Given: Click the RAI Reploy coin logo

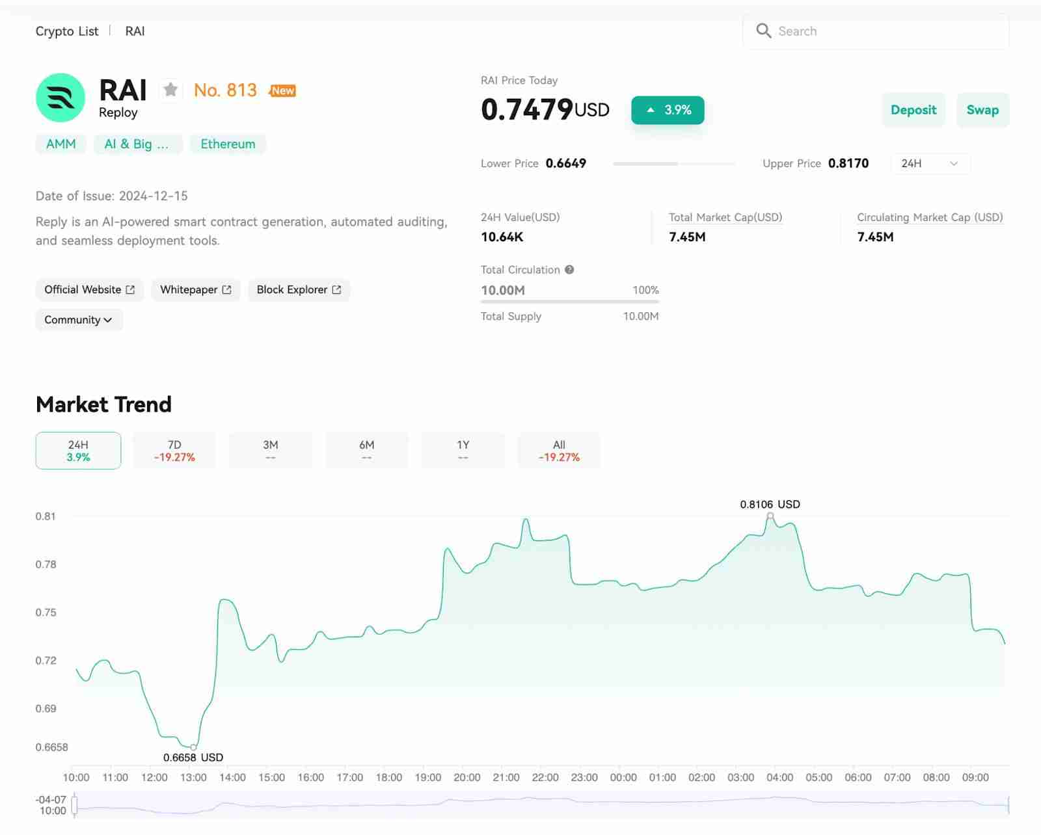Looking at the screenshot, I should pyautogui.click(x=61, y=98).
